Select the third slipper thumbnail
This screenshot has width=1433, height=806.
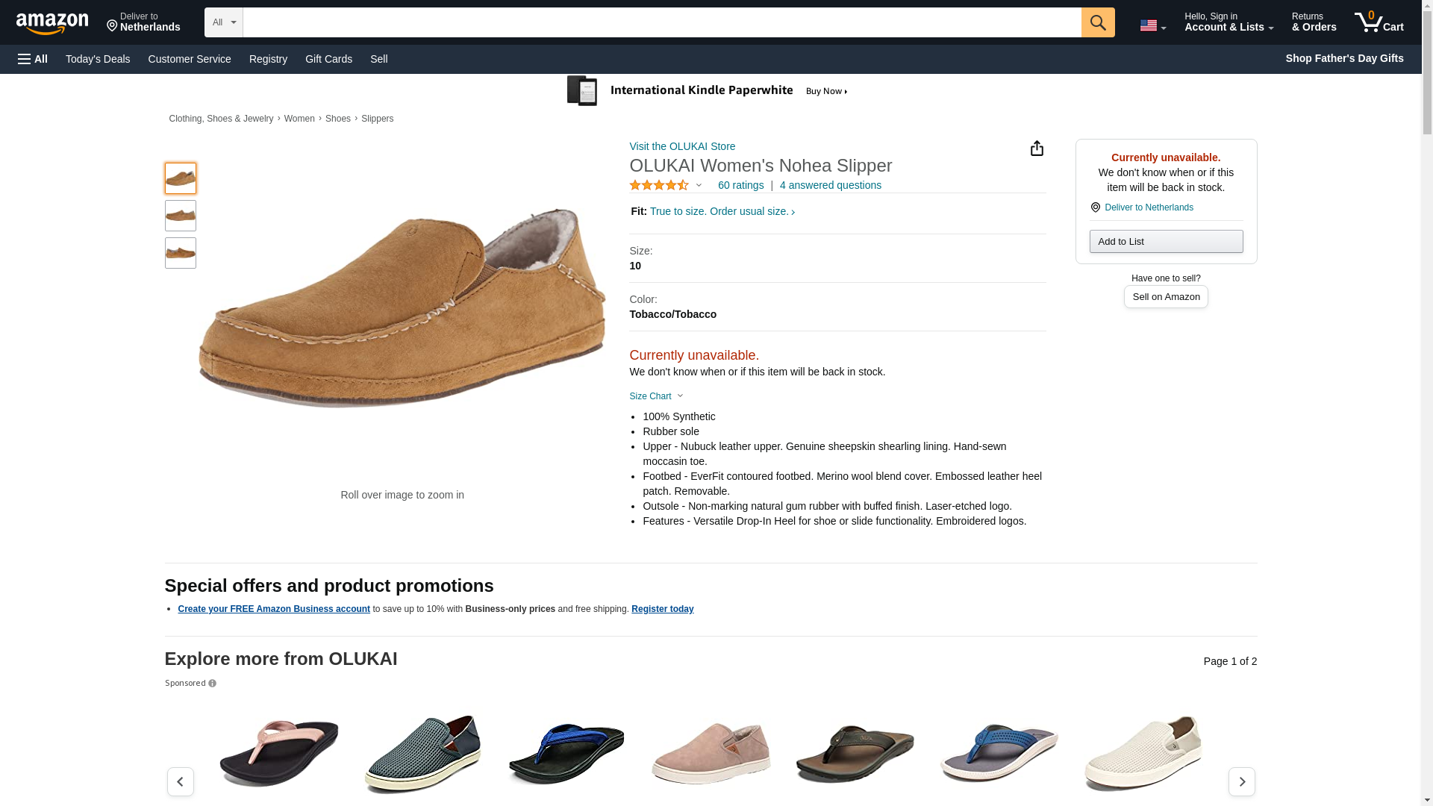pyautogui.click(x=181, y=253)
